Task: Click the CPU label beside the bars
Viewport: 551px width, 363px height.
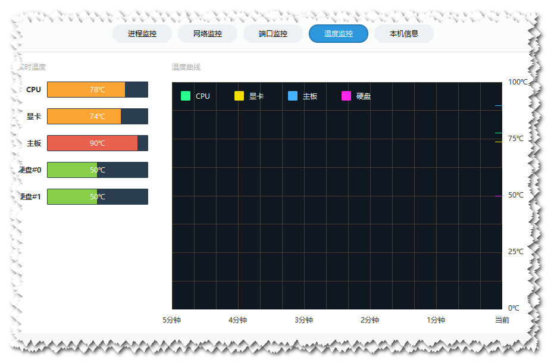Action: [34, 90]
